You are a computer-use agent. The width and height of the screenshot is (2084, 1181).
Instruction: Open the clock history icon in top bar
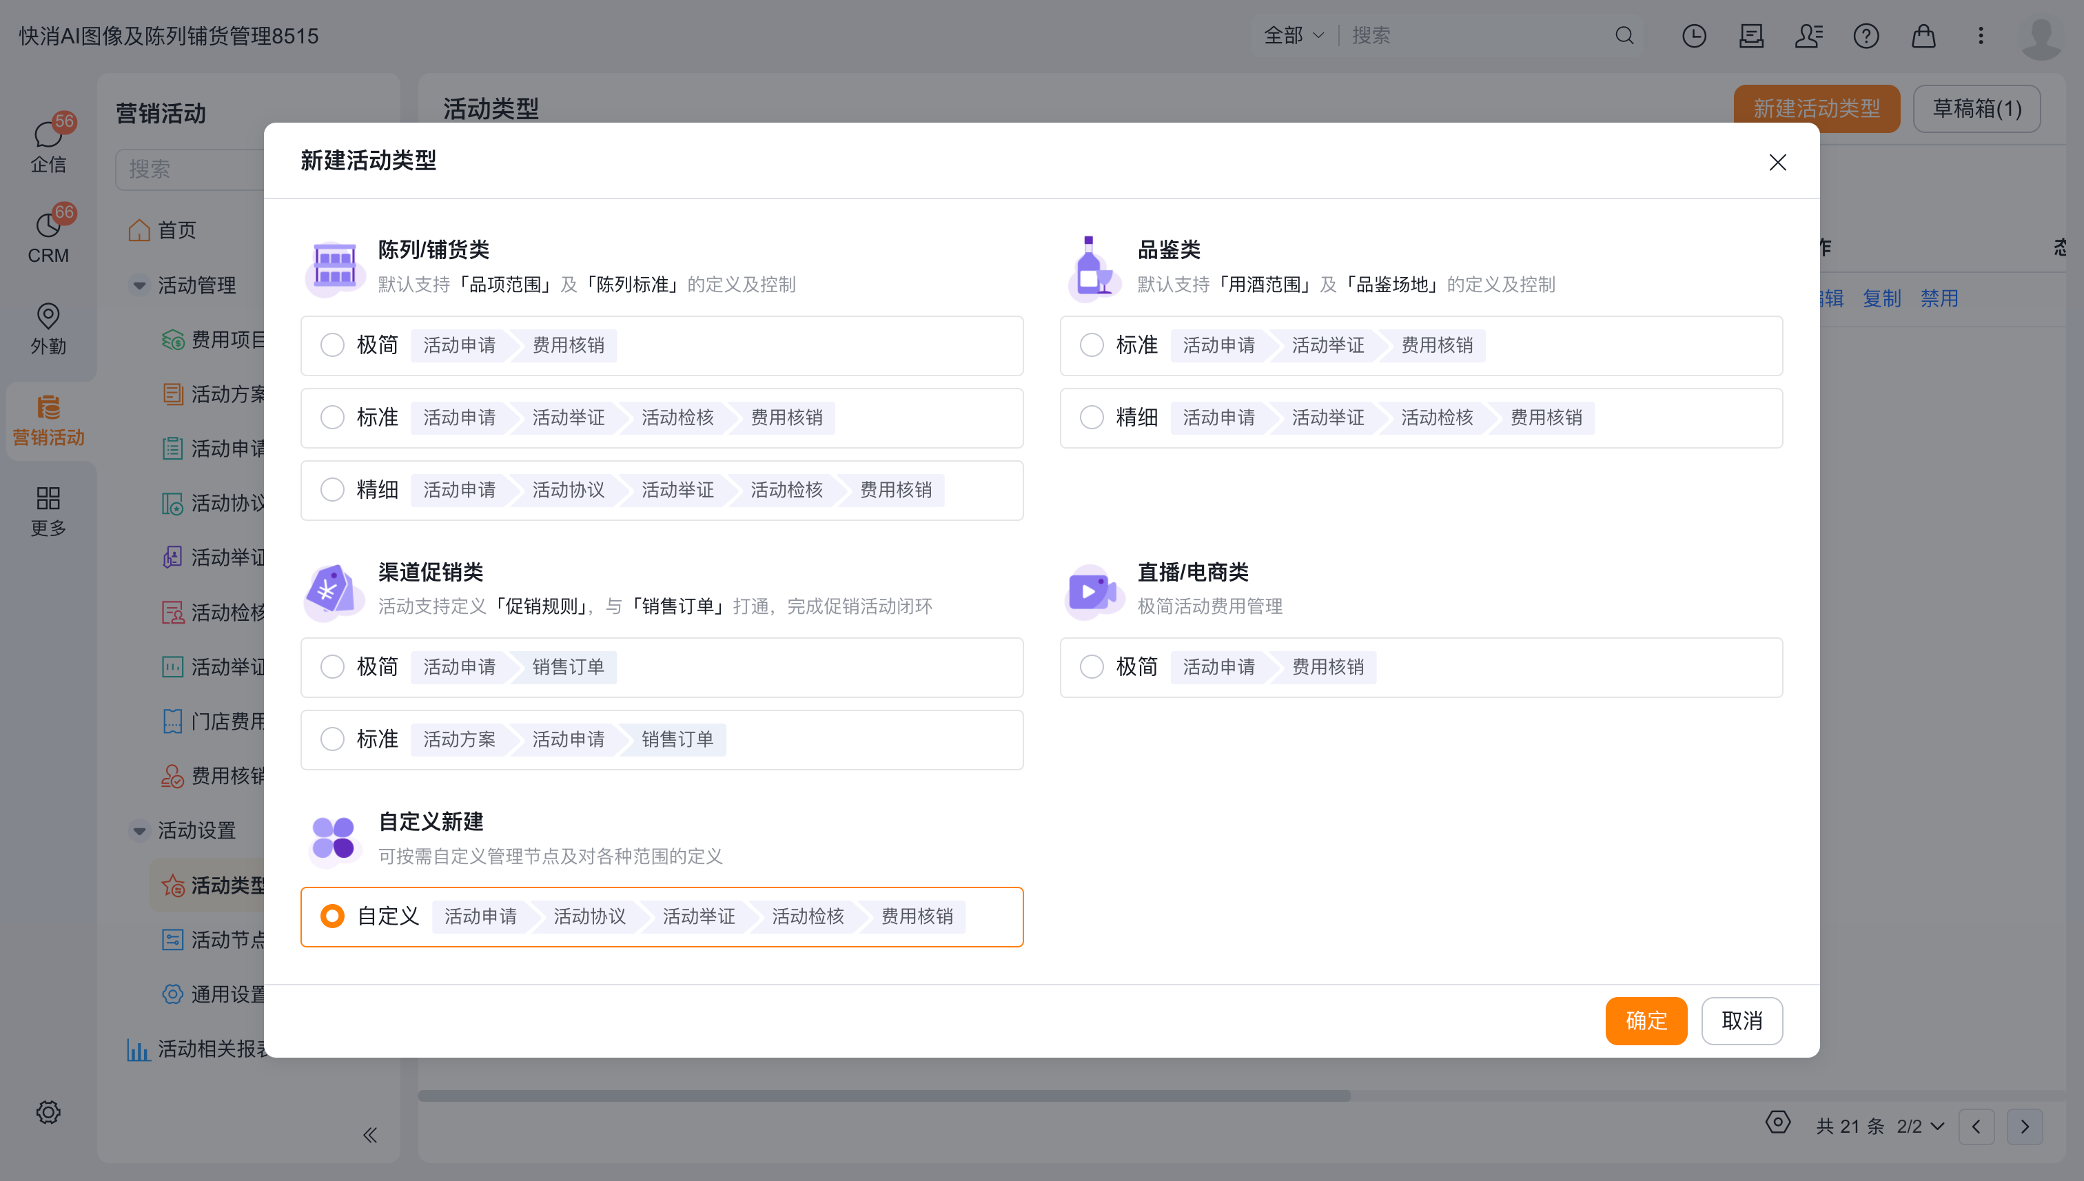1694,36
